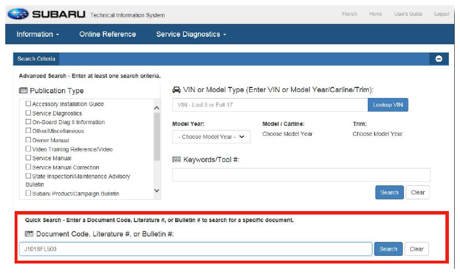Go to the Home link
The width and height of the screenshot is (460, 274).
pos(375,14)
